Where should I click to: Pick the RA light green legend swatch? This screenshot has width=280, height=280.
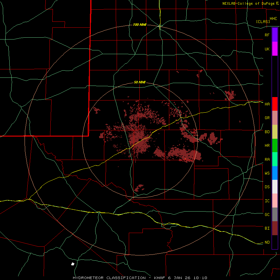click(x=275, y=159)
